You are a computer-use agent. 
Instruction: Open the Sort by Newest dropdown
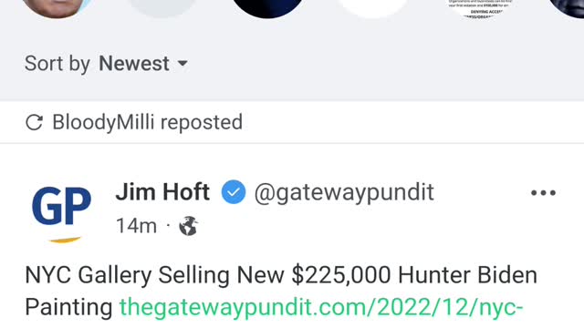tap(106, 63)
